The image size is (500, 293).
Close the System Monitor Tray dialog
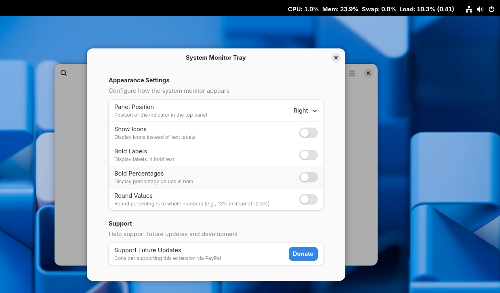click(336, 58)
